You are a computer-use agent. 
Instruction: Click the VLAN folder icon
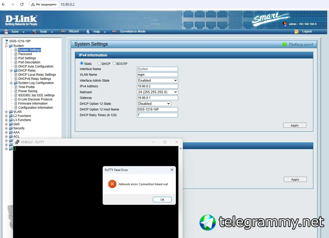click(11, 112)
